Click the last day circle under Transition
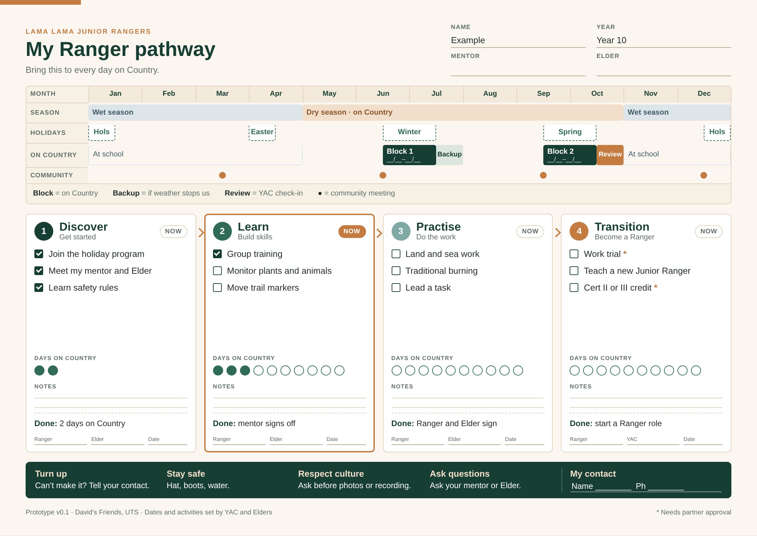 click(x=696, y=370)
